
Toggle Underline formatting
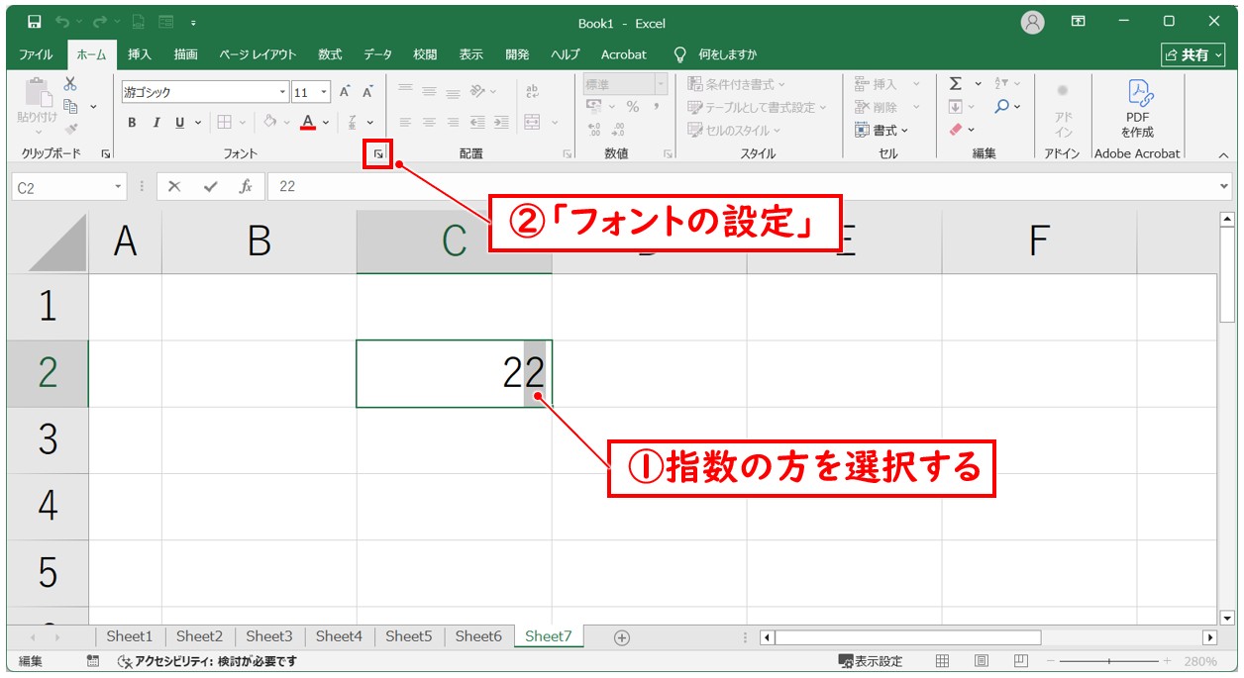(179, 123)
